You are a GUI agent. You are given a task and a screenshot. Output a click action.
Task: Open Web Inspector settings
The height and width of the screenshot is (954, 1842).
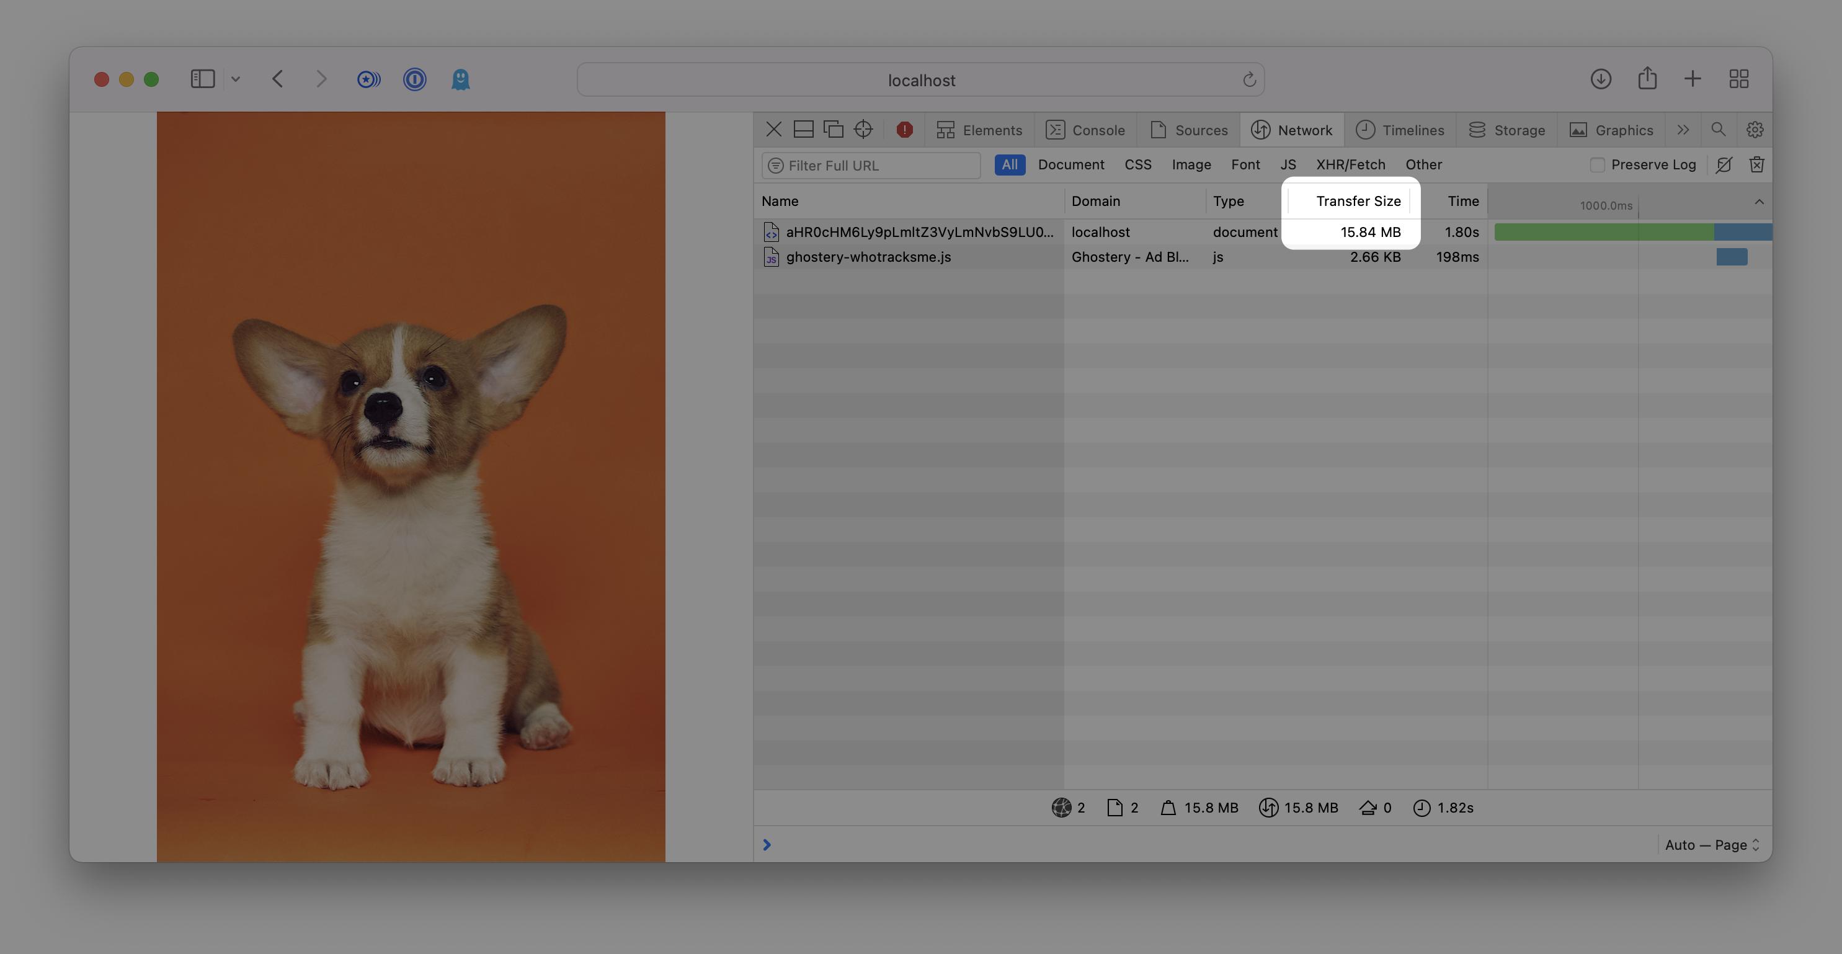click(x=1755, y=130)
